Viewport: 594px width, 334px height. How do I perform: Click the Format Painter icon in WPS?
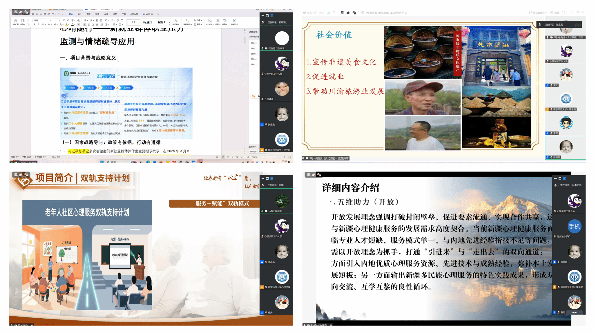(16, 21)
